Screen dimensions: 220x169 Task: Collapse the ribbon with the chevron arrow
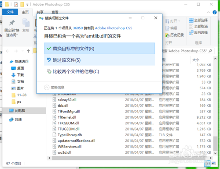[209, 12]
